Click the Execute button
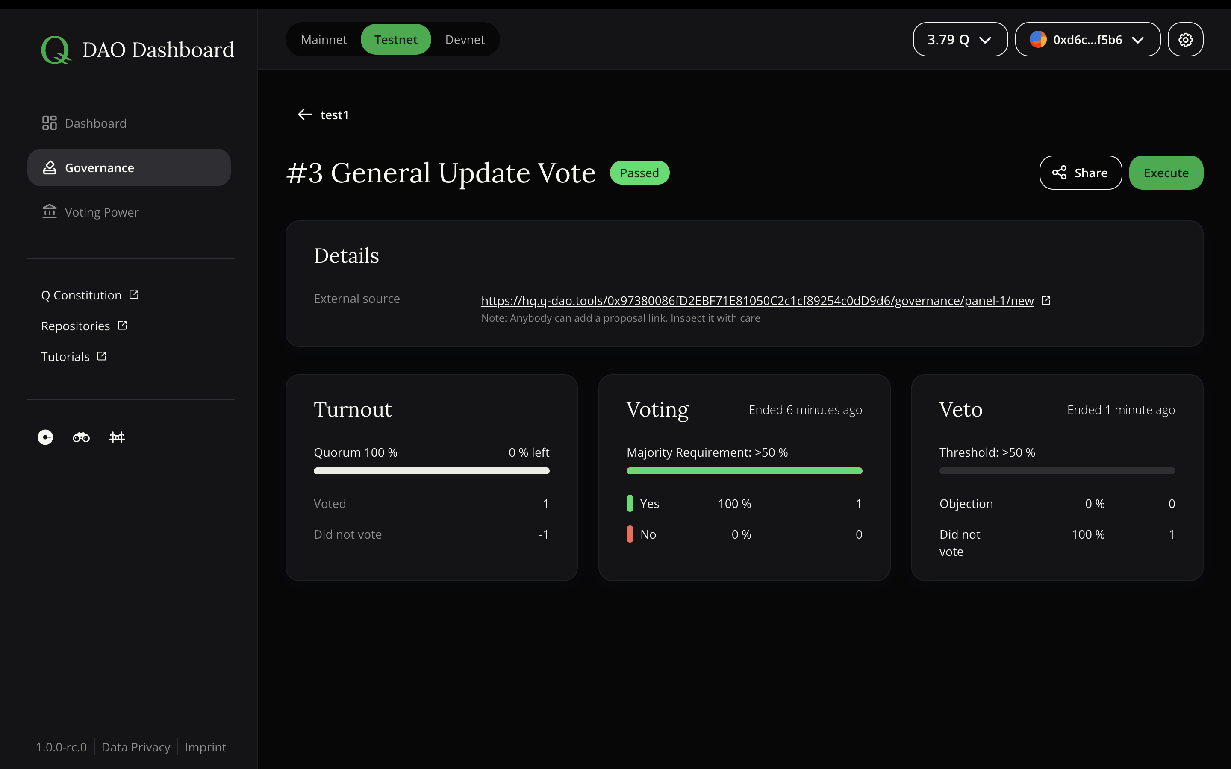Viewport: 1231px width, 769px height. point(1166,173)
